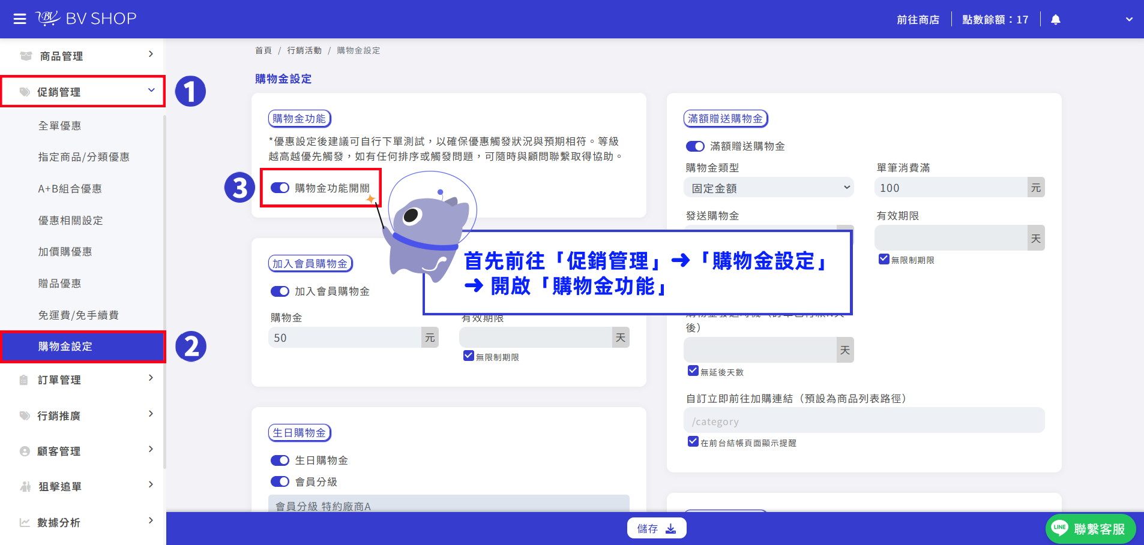Open the notification bell
Screen dimensions: 1144x545
1056,20
